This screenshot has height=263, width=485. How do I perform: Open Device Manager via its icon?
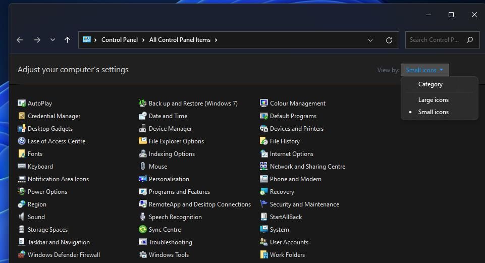point(143,129)
